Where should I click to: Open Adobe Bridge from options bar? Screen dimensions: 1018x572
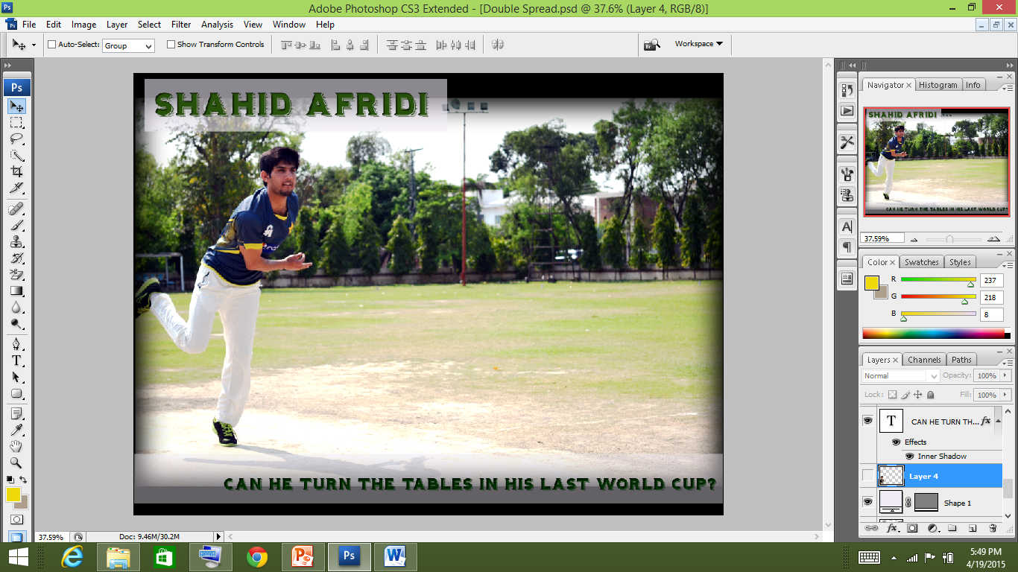tap(652, 45)
